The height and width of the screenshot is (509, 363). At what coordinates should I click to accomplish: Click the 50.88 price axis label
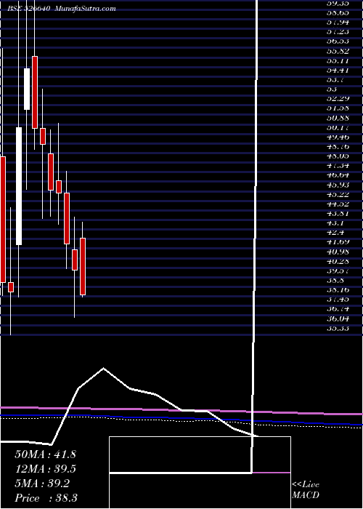pyautogui.click(x=338, y=118)
